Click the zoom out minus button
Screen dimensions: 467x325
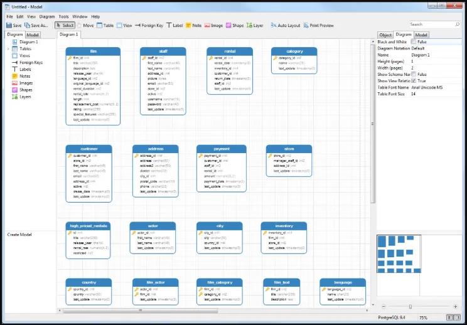[x=384, y=307]
